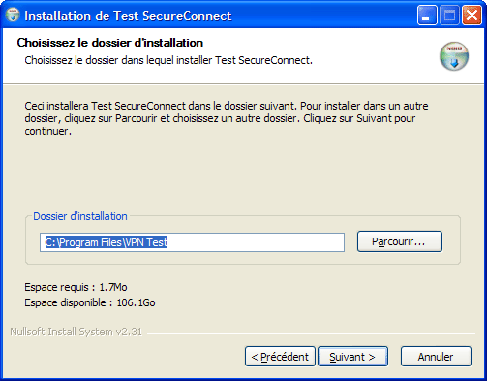Viewport: 487px width, 381px height.
Task: Click the installer icon in the title bar
Action: (13, 16)
